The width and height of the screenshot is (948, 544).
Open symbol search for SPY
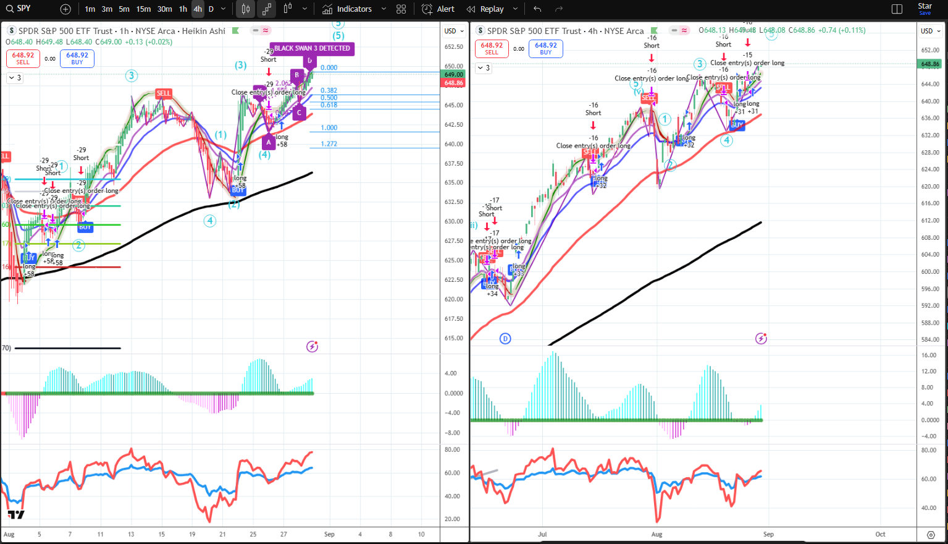click(19, 9)
